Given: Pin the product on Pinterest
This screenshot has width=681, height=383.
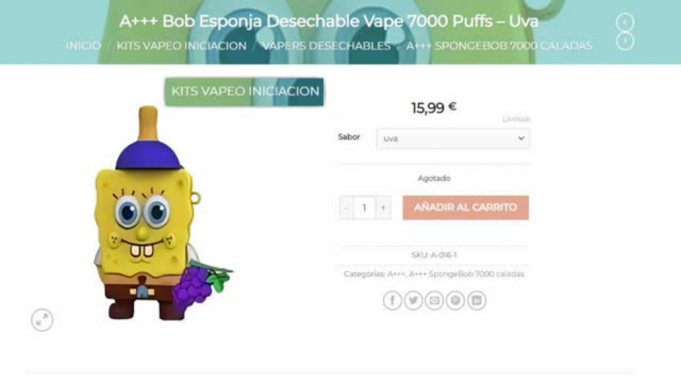Looking at the screenshot, I should click(455, 300).
